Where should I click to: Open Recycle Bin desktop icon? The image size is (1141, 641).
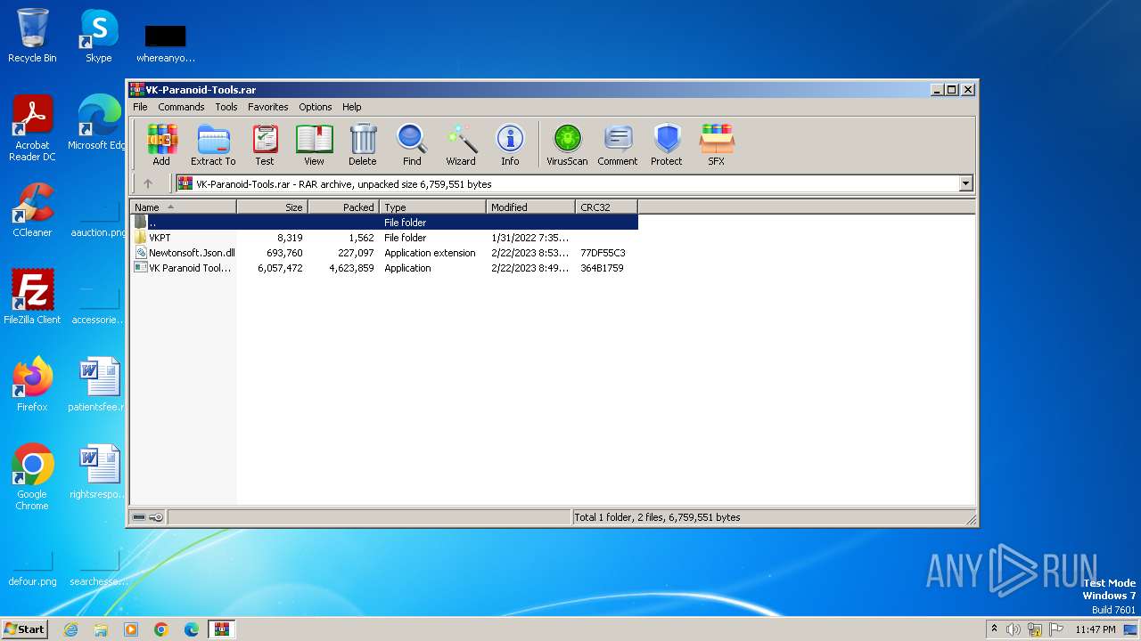tap(32, 37)
